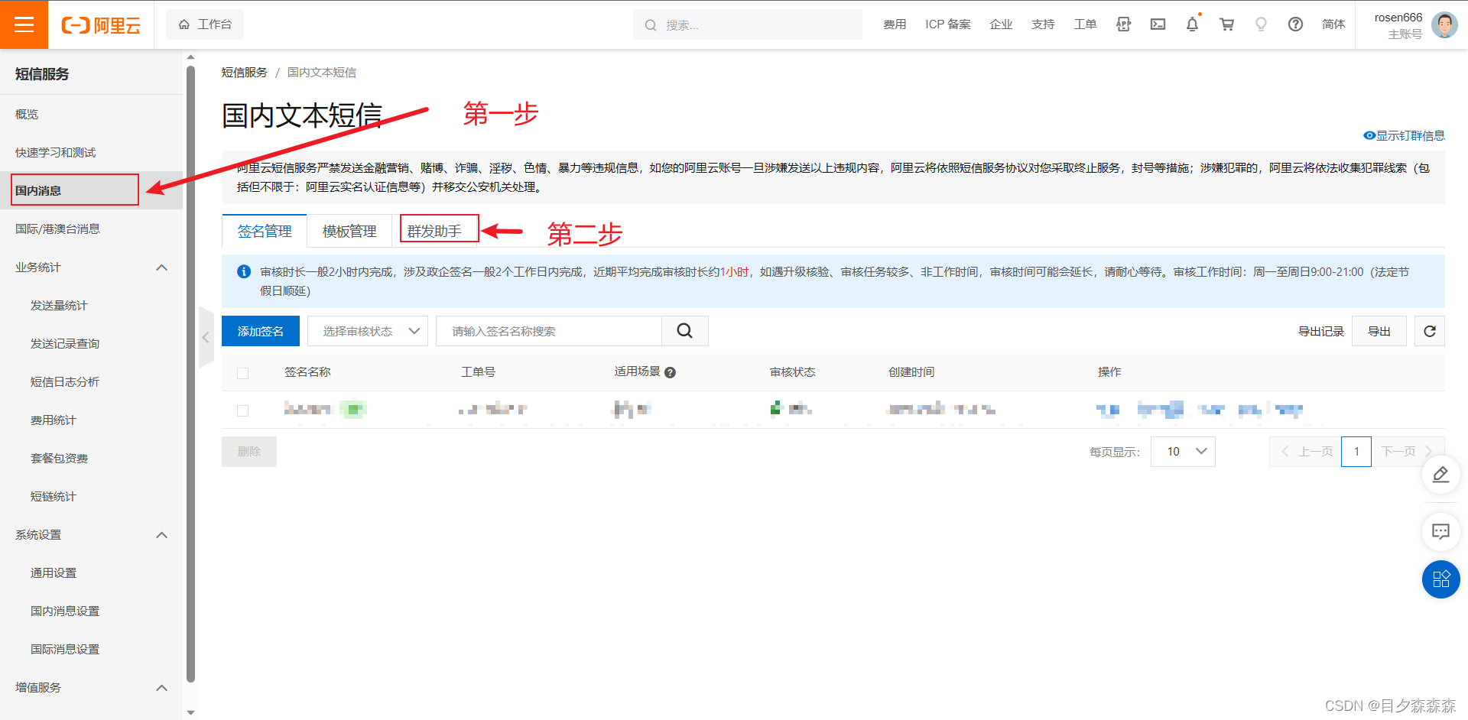1468x720 pixels.
Task: Click the 添加签名 button
Action: coord(261,331)
